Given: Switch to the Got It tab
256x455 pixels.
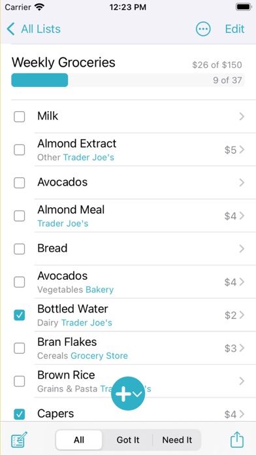Looking at the screenshot, I should click(128, 440).
